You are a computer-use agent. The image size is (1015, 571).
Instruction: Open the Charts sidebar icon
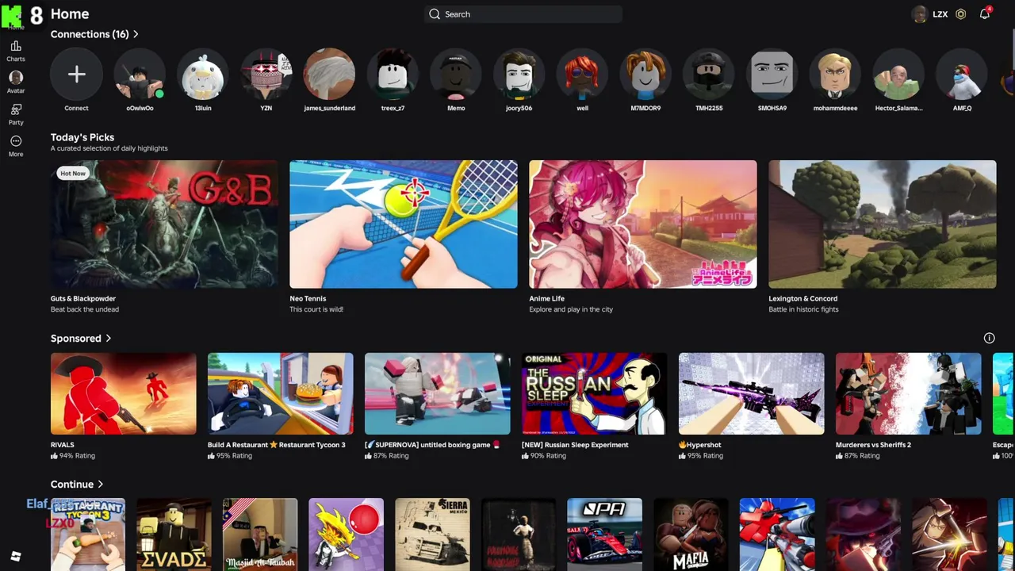(16, 51)
